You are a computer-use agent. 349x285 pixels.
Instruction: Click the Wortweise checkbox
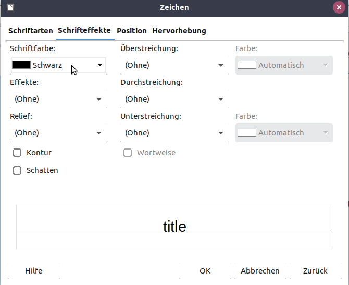coord(128,153)
